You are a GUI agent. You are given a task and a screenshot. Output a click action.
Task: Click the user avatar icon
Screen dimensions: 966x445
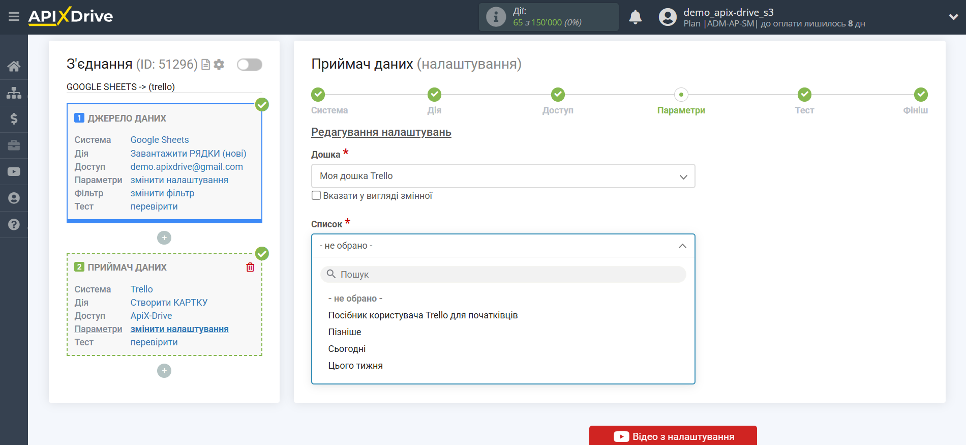pyautogui.click(x=668, y=17)
